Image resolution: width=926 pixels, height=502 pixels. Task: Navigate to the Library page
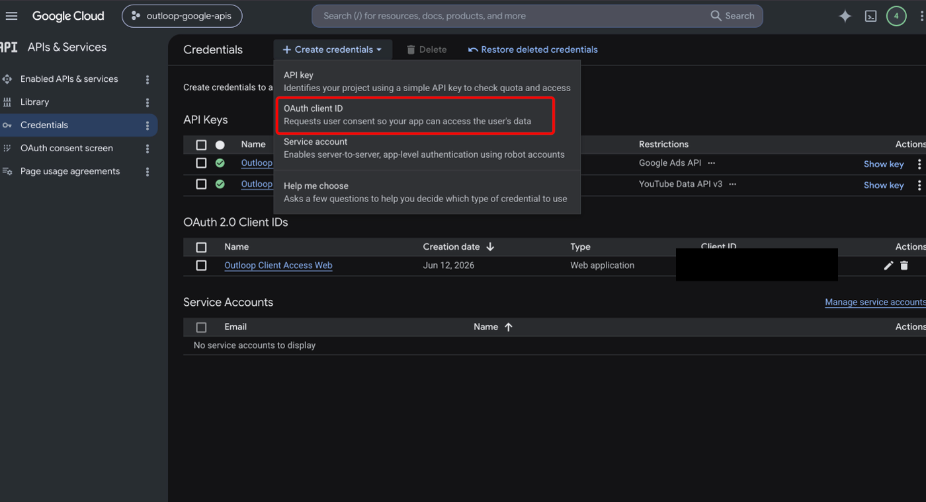click(x=35, y=102)
